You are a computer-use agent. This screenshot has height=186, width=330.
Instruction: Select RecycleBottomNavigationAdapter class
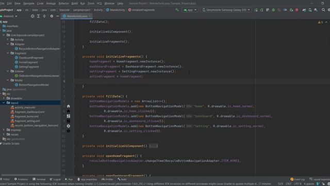37,49
